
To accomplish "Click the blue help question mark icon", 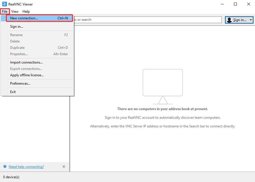I will coord(5,167).
